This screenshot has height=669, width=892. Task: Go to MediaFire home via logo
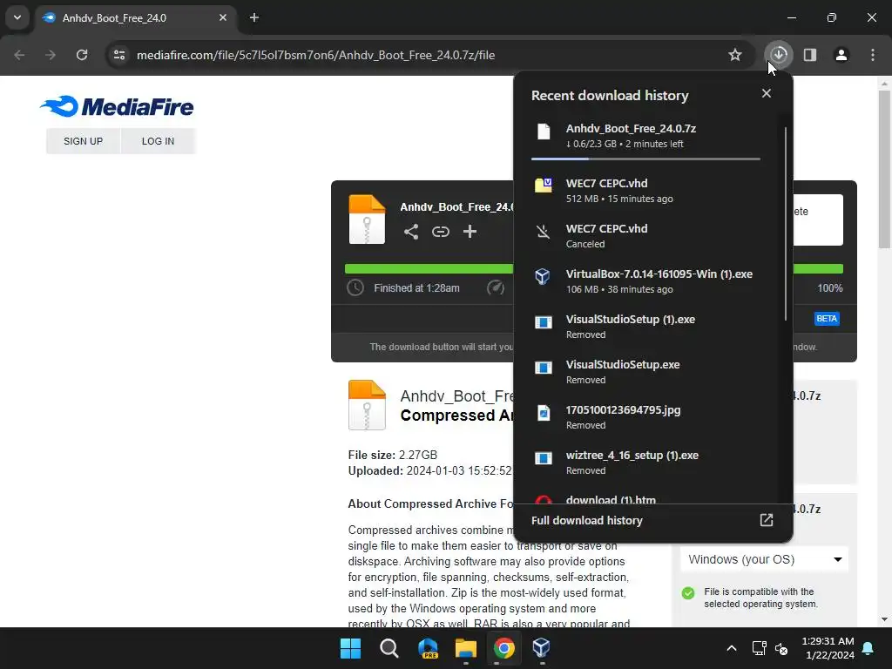click(x=118, y=106)
